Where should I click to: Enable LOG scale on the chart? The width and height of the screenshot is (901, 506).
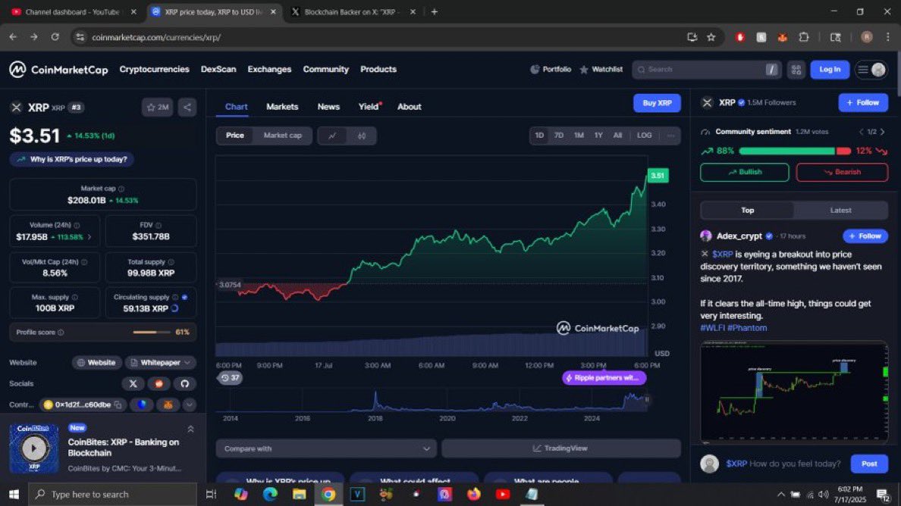click(644, 135)
